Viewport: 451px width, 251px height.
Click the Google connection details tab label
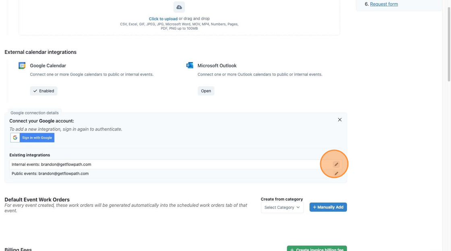[x=35, y=113]
